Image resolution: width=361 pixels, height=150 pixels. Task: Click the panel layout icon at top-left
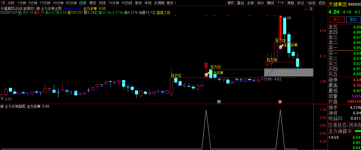3,3
